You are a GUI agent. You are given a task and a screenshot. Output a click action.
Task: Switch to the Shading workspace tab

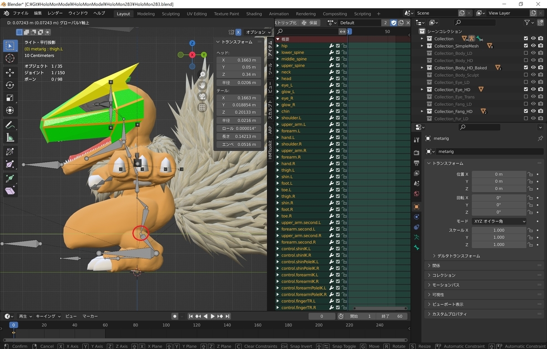[254, 14]
